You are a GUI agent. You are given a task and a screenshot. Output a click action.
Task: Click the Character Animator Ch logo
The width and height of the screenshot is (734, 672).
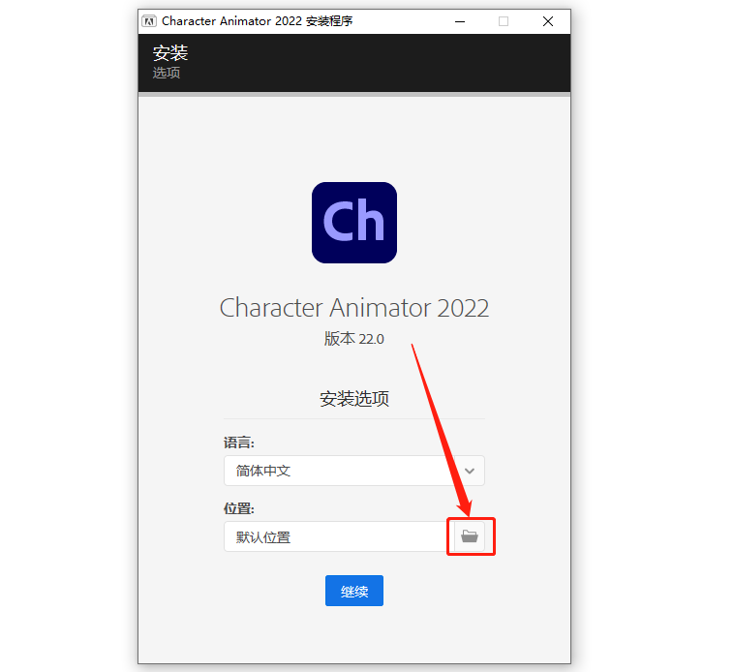click(354, 223)
